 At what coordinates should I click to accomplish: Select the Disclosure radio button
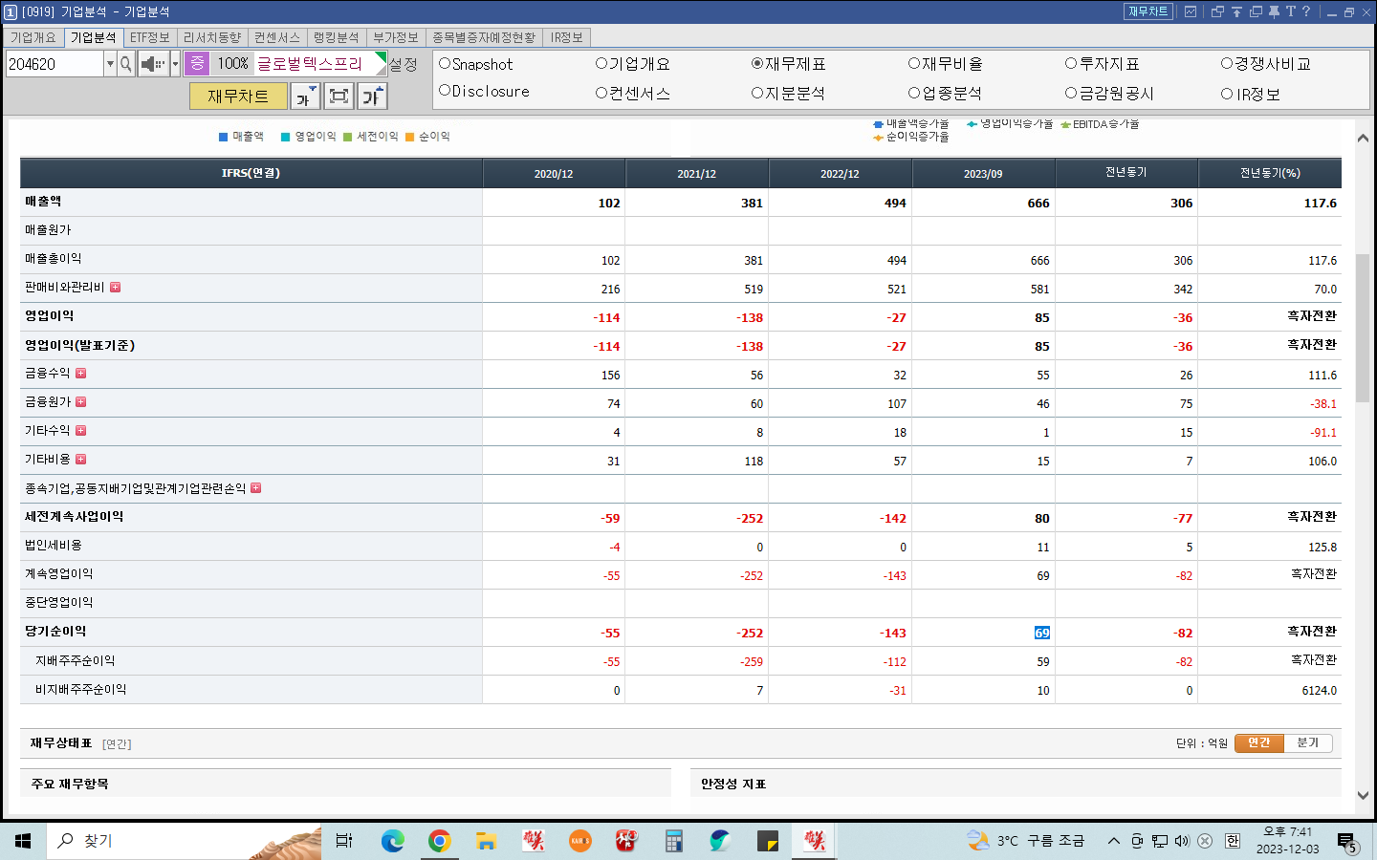pyautogui.click(x=445, y=90)
